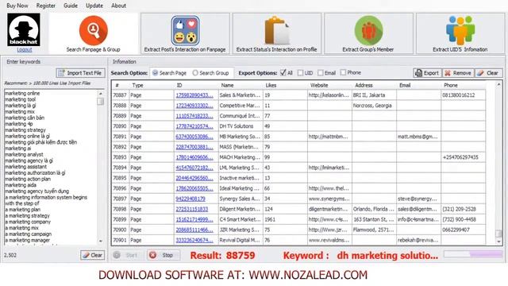The image size is (508, 286).
Task: Click the Stop button
Action: pyautogui.click(x=164, y=255)
